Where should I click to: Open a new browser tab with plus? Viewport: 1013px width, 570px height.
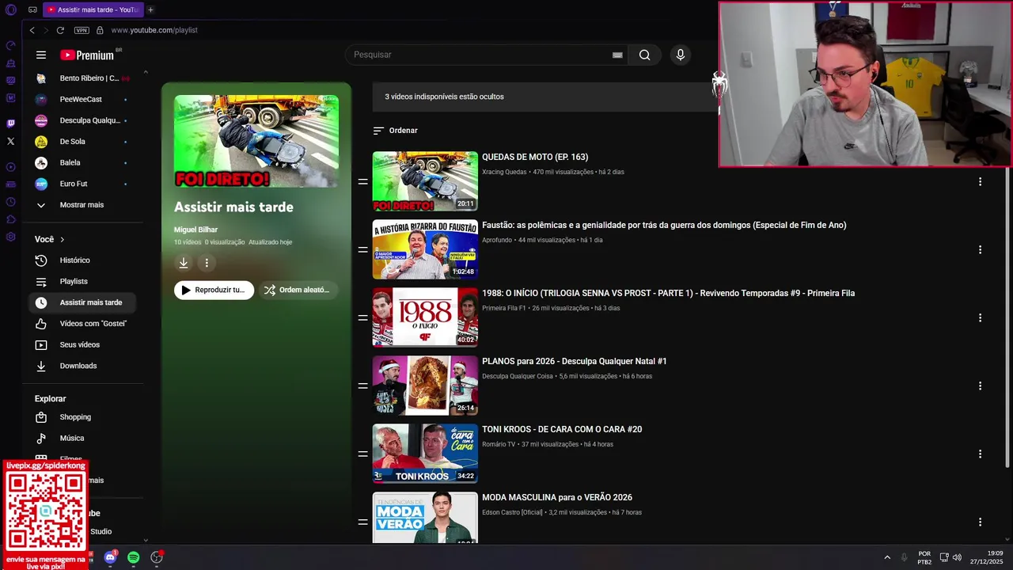pos(150,9)
